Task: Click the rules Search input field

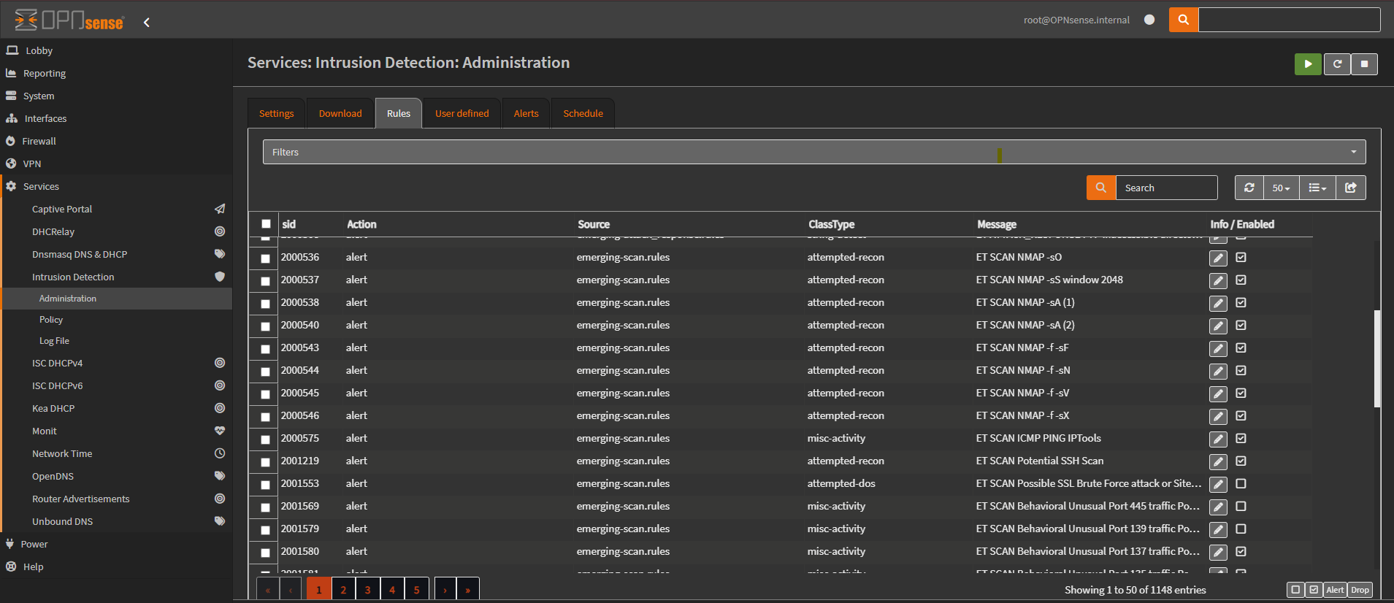Action: point(1166,188)
